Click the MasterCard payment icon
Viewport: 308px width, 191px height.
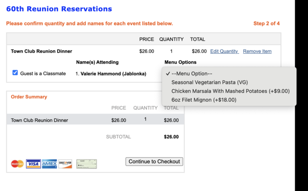(17, 164)
